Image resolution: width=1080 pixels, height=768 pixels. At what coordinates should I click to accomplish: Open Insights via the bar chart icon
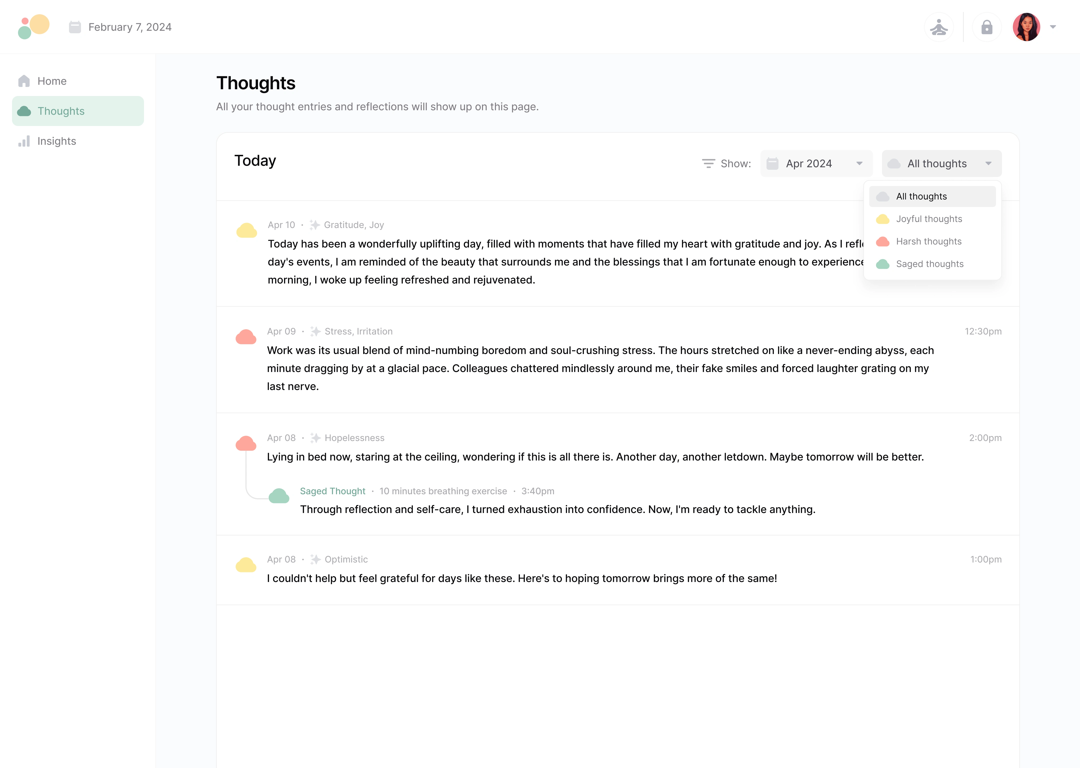[24, 141]
